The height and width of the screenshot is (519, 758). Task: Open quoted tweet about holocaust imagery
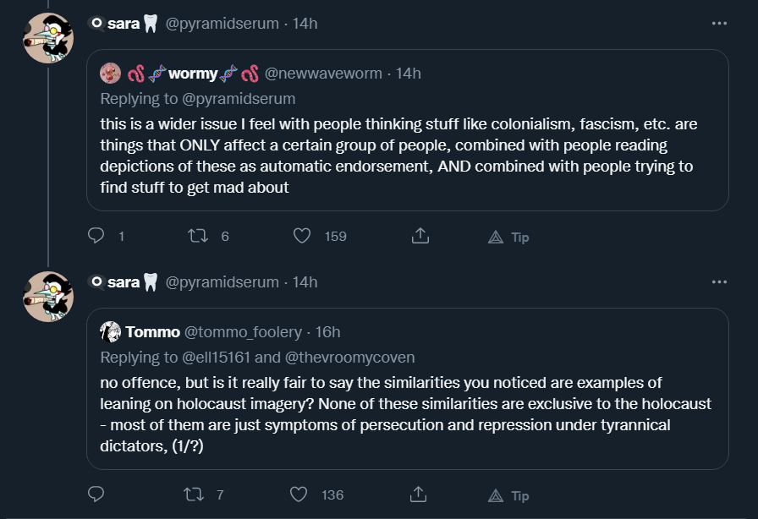click(408, 389)
